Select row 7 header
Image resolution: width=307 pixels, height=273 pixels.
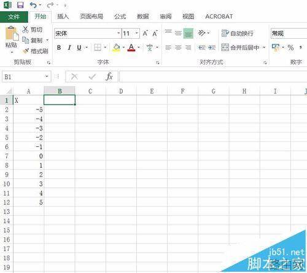click(x=7, y=156)
